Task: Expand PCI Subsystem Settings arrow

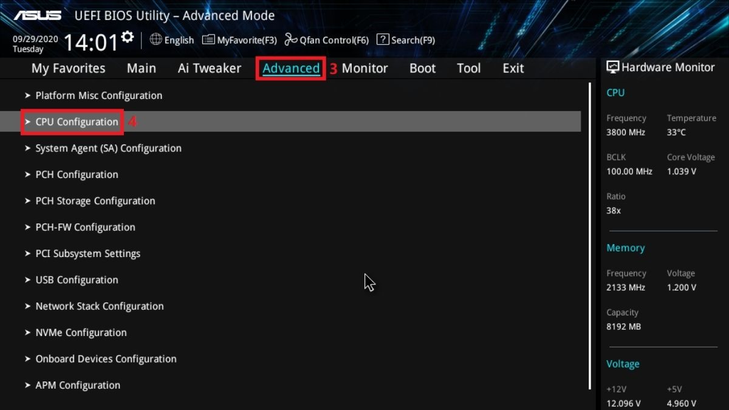Action: pos(28,253)
